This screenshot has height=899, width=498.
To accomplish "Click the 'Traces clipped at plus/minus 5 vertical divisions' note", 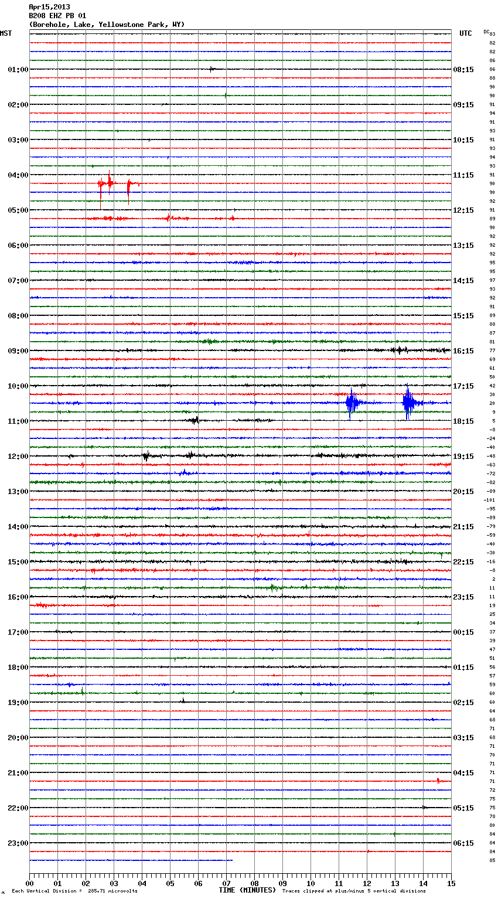I will (x=354, y=891).
